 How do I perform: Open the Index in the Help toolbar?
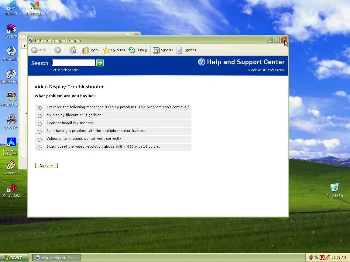coord(91,50)
